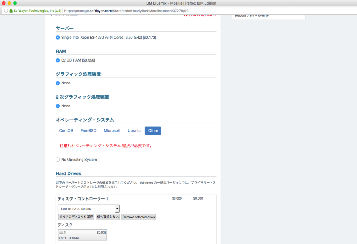This screenshot has height=244, width=357.
Task: Choose None for 2次グラフィック処理装置
Action: pyautogui.click(x=57, y=106)
